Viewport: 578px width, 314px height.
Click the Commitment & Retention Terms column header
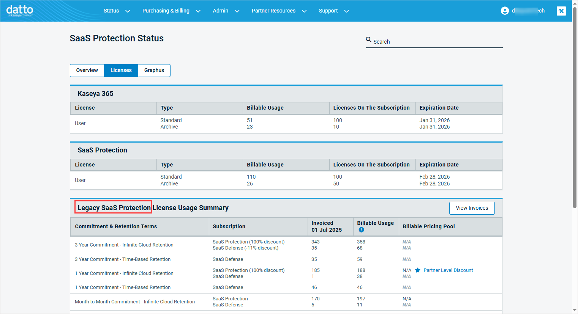(116, 227)
